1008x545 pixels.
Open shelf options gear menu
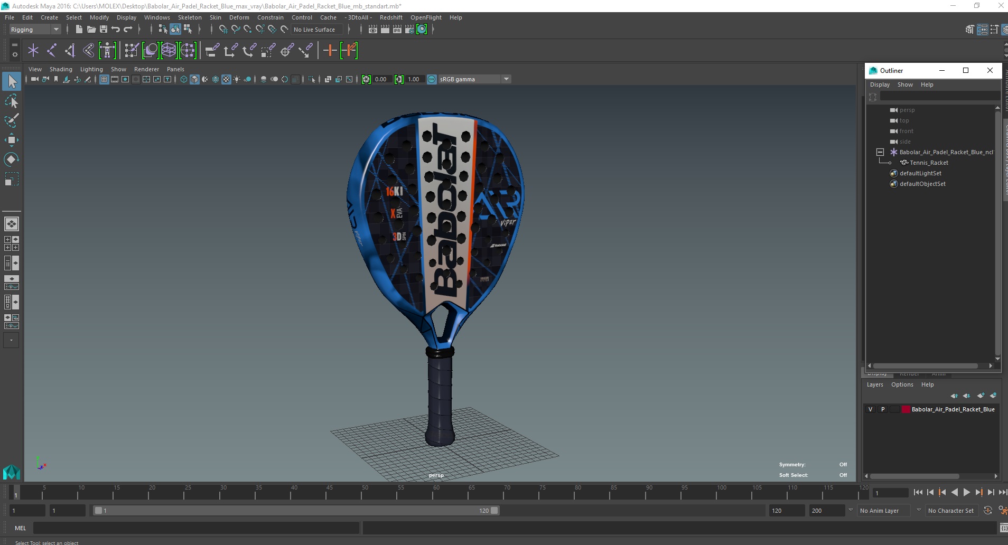click(15, 54)
